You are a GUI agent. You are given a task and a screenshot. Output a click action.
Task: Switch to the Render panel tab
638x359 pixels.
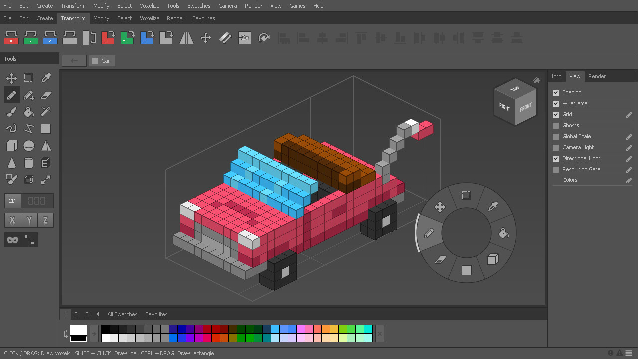[x=597, y=76]
